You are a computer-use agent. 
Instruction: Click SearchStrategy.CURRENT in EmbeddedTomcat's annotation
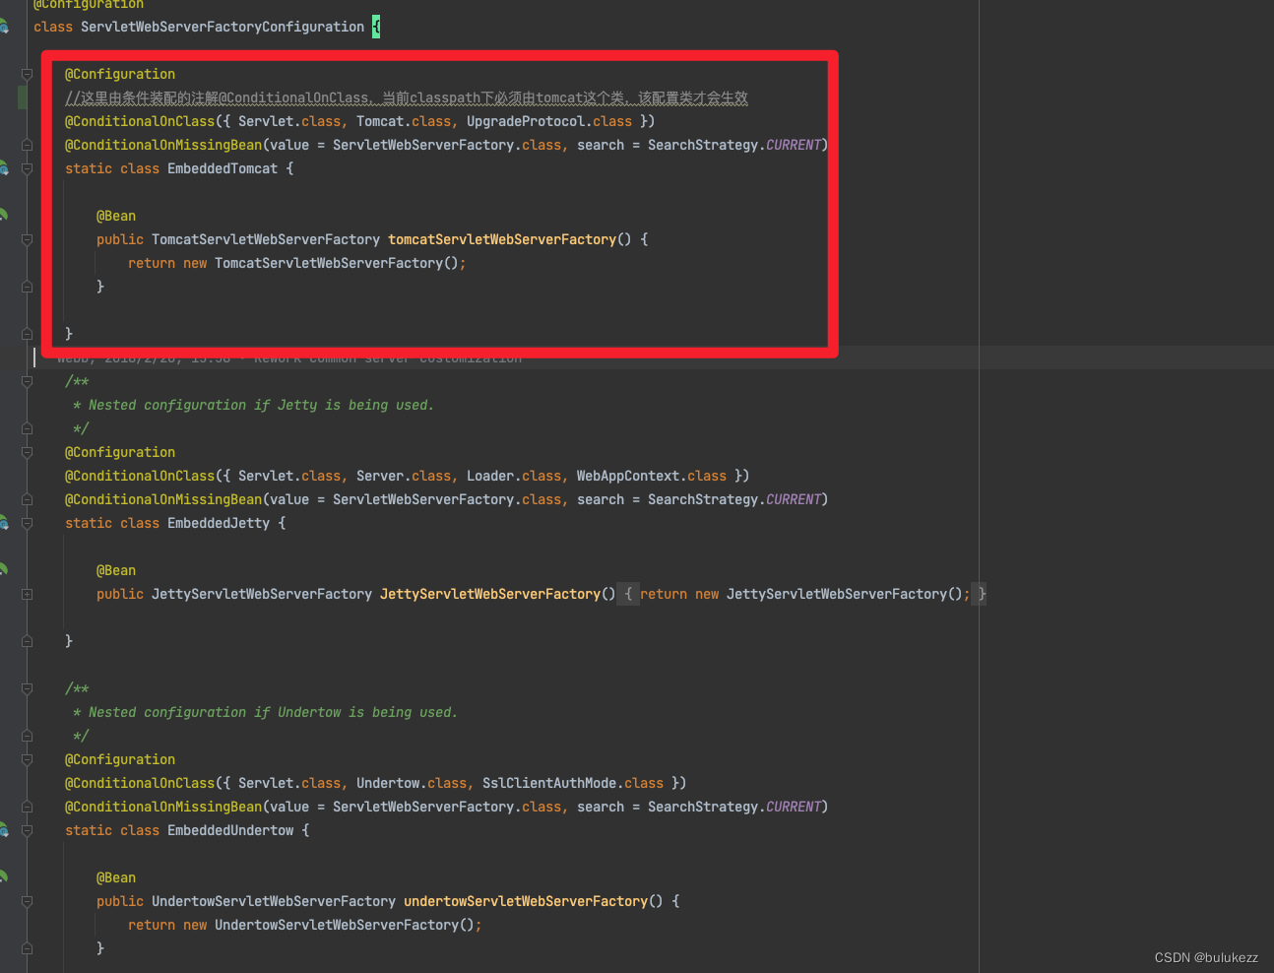734,145
